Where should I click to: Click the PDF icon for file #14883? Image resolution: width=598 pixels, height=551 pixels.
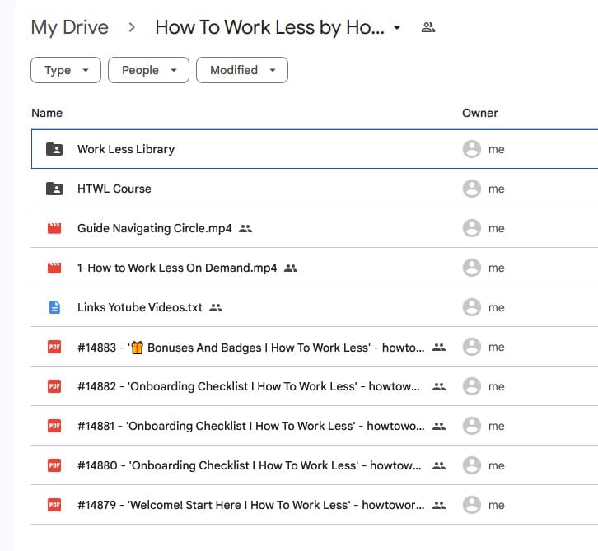[54, 347]
